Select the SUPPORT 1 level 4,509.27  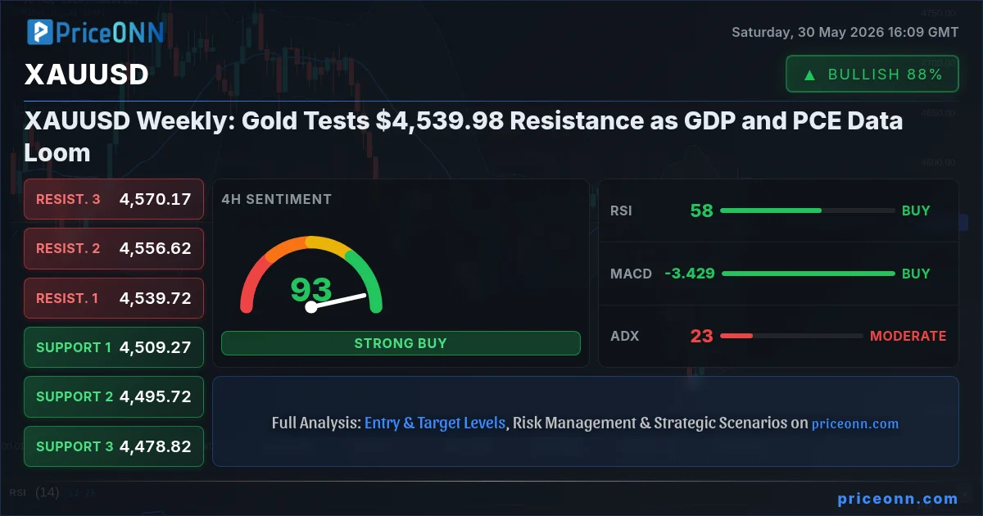114,347
